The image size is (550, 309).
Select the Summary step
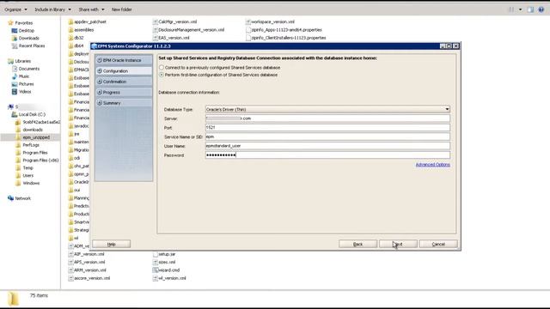pyautogui.click(x=124, y=103)
